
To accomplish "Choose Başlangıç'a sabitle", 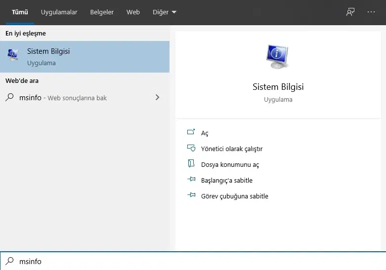I will click(227, 180).
